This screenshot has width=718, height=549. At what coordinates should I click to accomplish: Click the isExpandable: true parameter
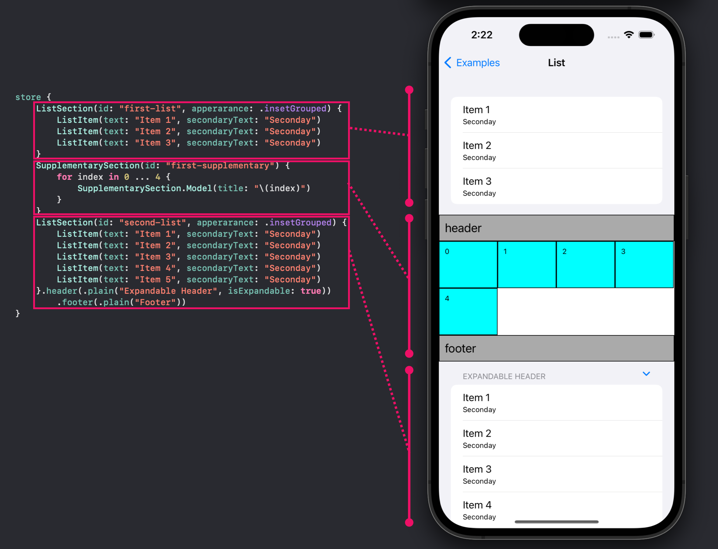click(x=274, y=291)
